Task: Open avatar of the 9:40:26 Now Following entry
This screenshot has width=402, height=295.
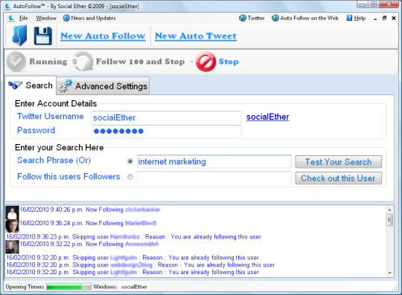Action: 12,213
